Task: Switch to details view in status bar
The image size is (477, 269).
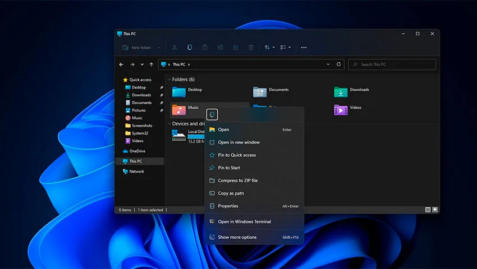Action: point(428,210)
